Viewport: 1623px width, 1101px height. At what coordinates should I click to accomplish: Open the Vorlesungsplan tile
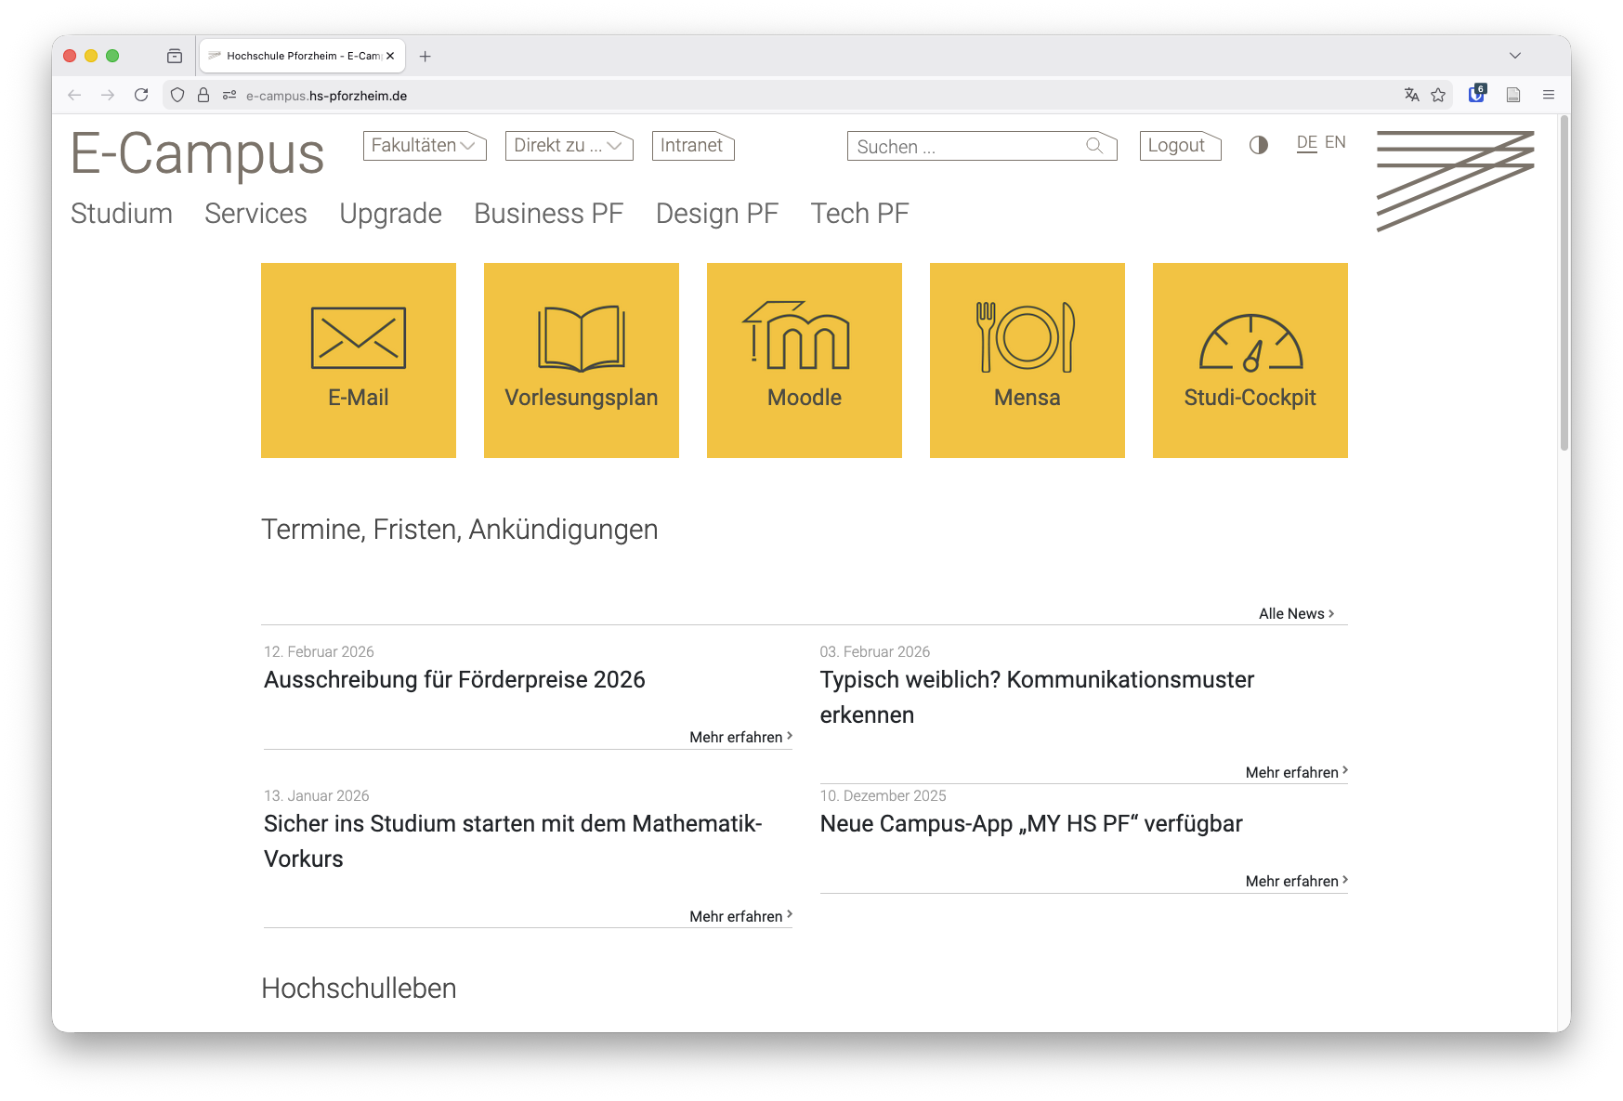coord(581,360)
